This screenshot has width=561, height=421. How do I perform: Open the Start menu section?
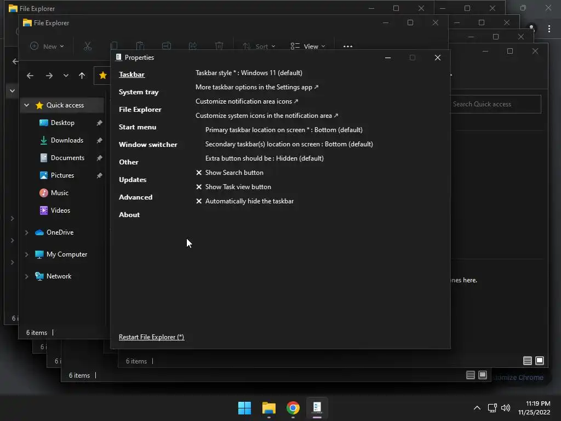pos(138,127)
